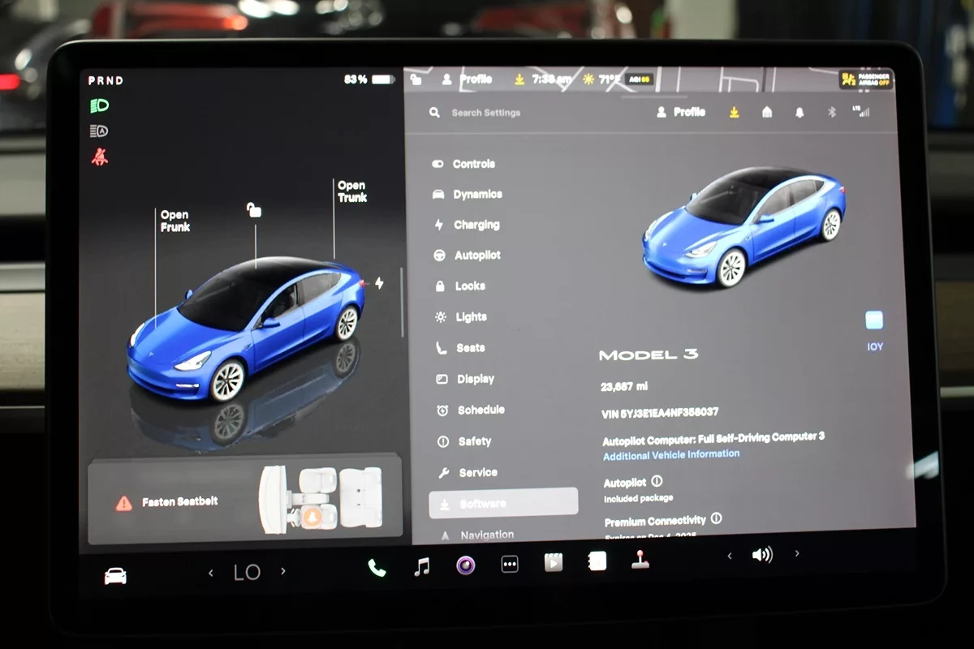Launch the purple Camera app
Screen dimensions: 974x649
click(465, 565)
